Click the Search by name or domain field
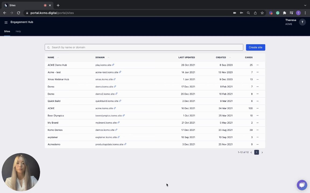 pos(144,47)
